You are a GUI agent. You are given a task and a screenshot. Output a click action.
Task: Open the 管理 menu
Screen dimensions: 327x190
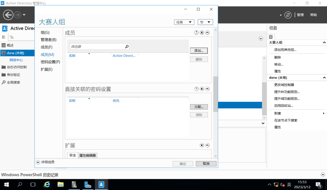tap(300, 15)
